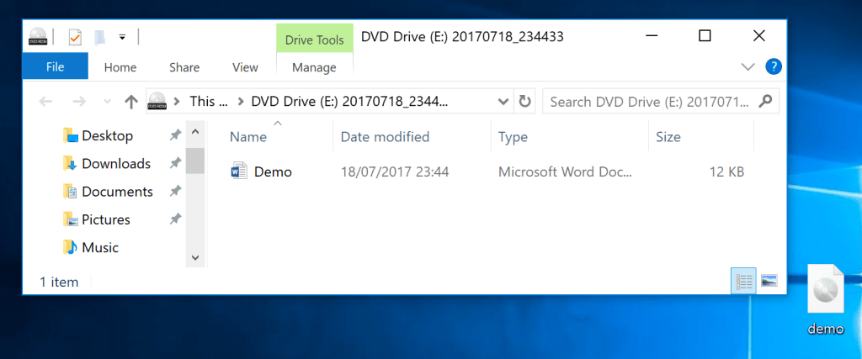Click the New folder quick access icon
862x359 pixels.
click(x=100, y=37)
